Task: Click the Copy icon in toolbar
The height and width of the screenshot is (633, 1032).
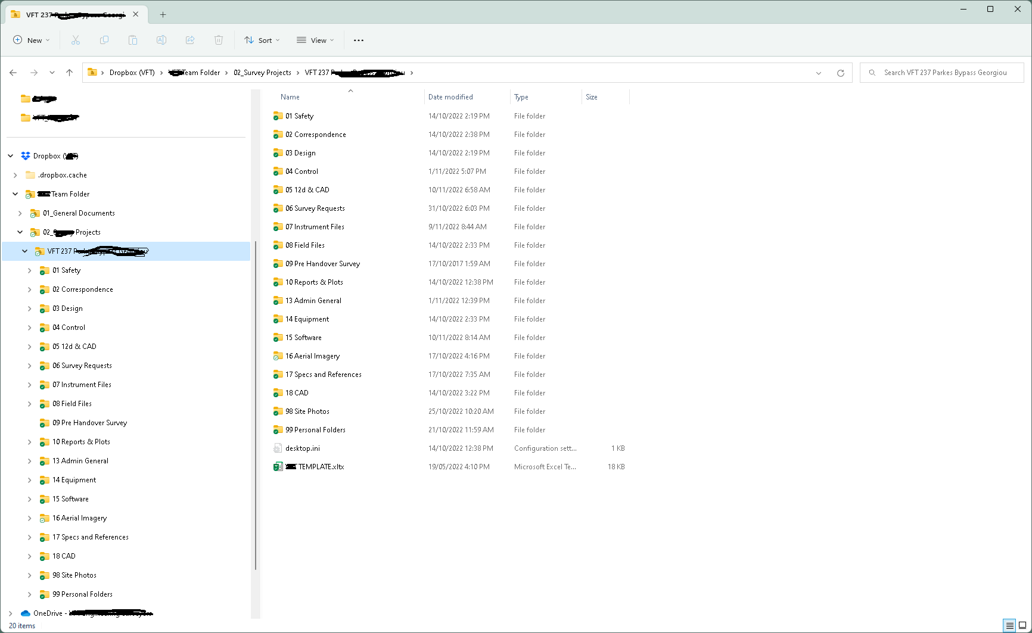Action: (x=104, y=40)
